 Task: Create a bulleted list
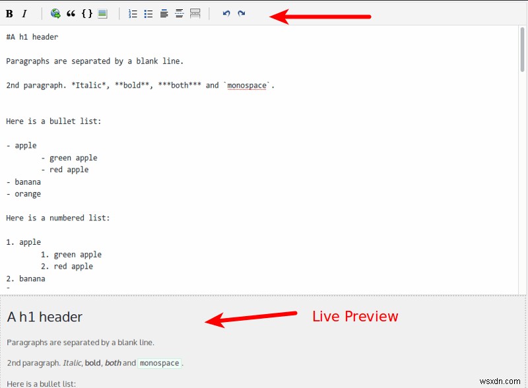[148, 13]
